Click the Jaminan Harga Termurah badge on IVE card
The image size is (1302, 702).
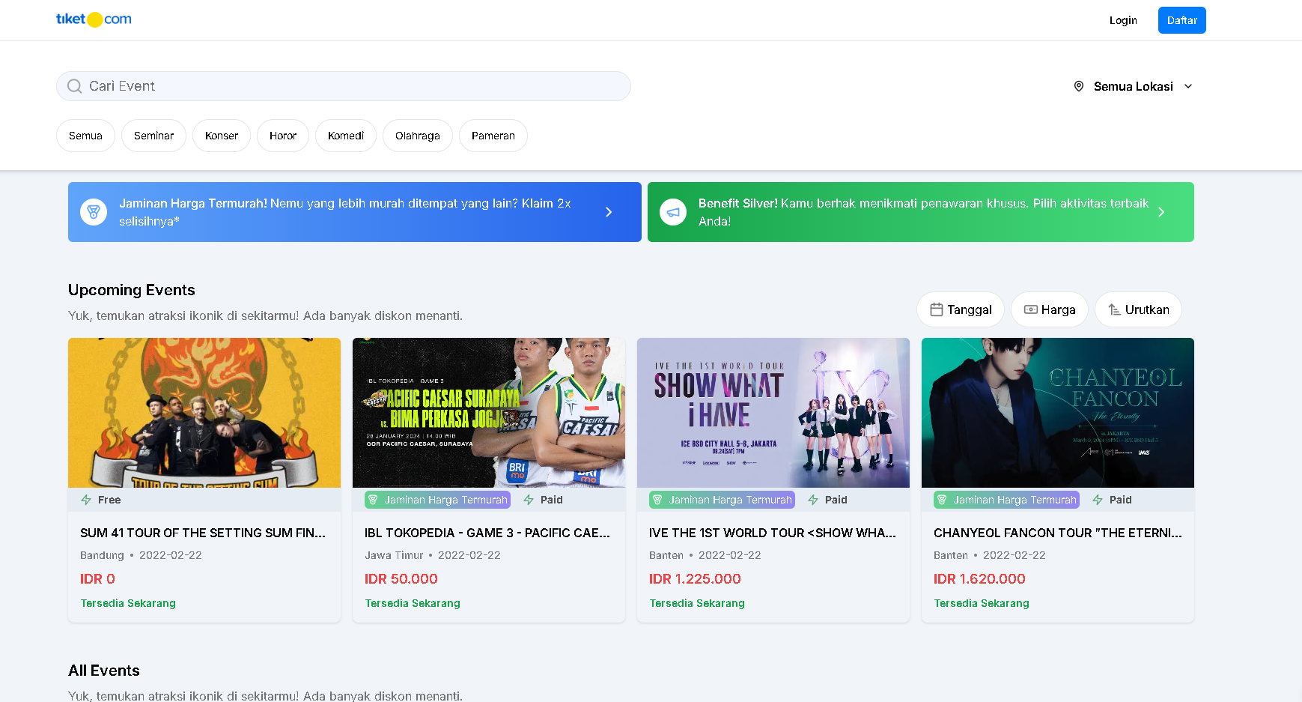coord(722,500)
